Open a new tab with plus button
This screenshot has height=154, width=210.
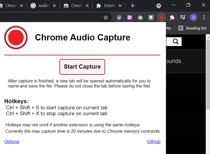tap(133, 6)
